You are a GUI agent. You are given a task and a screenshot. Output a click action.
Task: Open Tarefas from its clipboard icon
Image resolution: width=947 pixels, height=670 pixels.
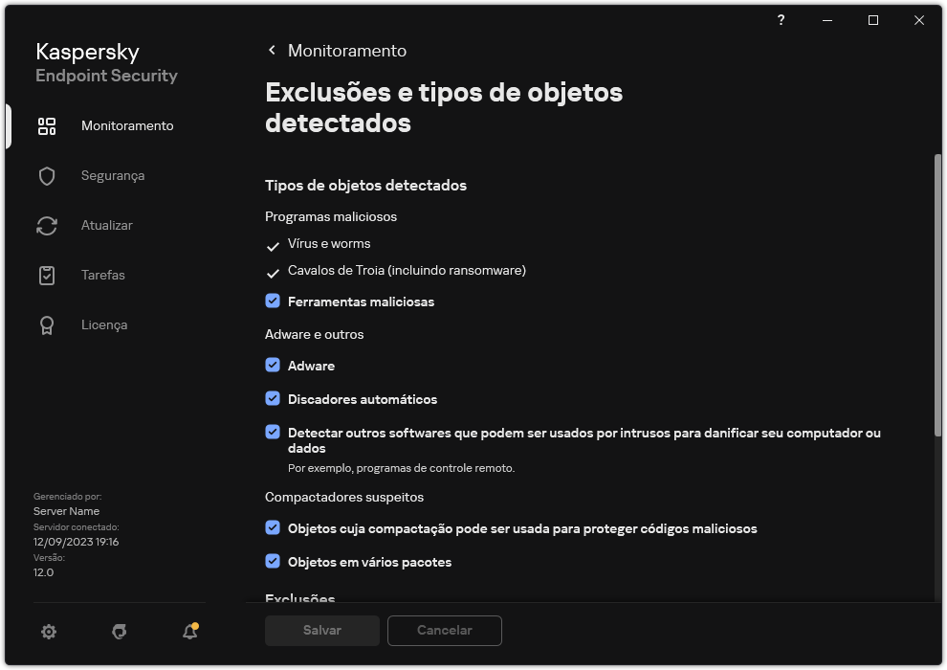47,275
